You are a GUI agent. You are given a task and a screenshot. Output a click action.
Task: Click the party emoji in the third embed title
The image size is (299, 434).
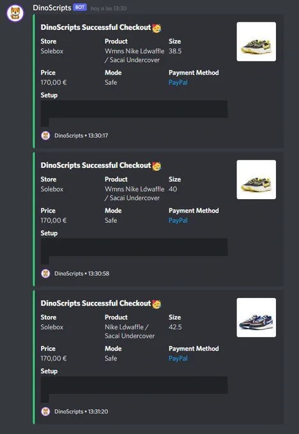coord(157,304)
